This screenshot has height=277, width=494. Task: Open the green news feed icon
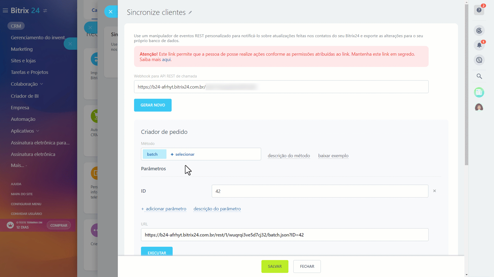(x=479, y=92)
